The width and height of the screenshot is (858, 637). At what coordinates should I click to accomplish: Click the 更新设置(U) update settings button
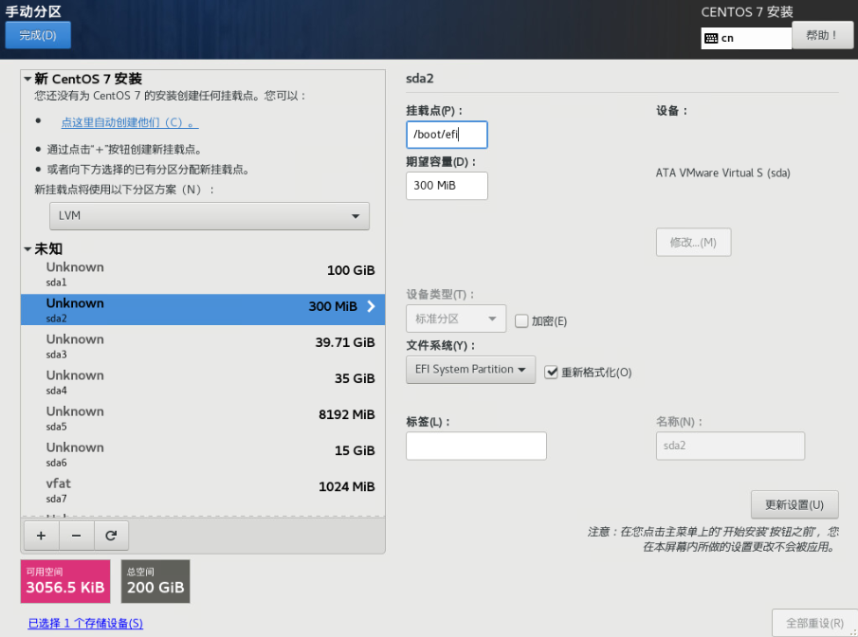(x=794, y=504)
